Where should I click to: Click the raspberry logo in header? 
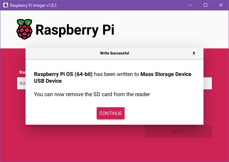pos(25,29)
